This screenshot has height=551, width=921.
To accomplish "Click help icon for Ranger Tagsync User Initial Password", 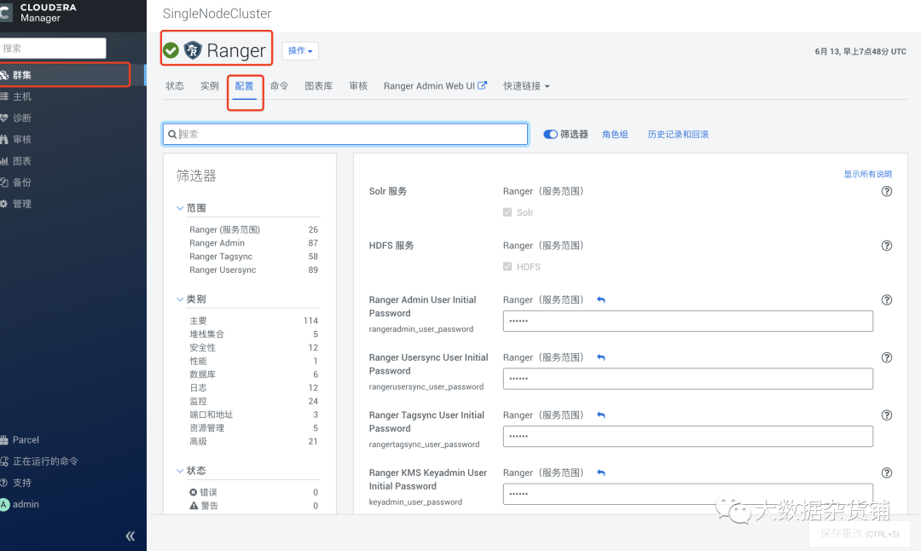I will [887, 415].
